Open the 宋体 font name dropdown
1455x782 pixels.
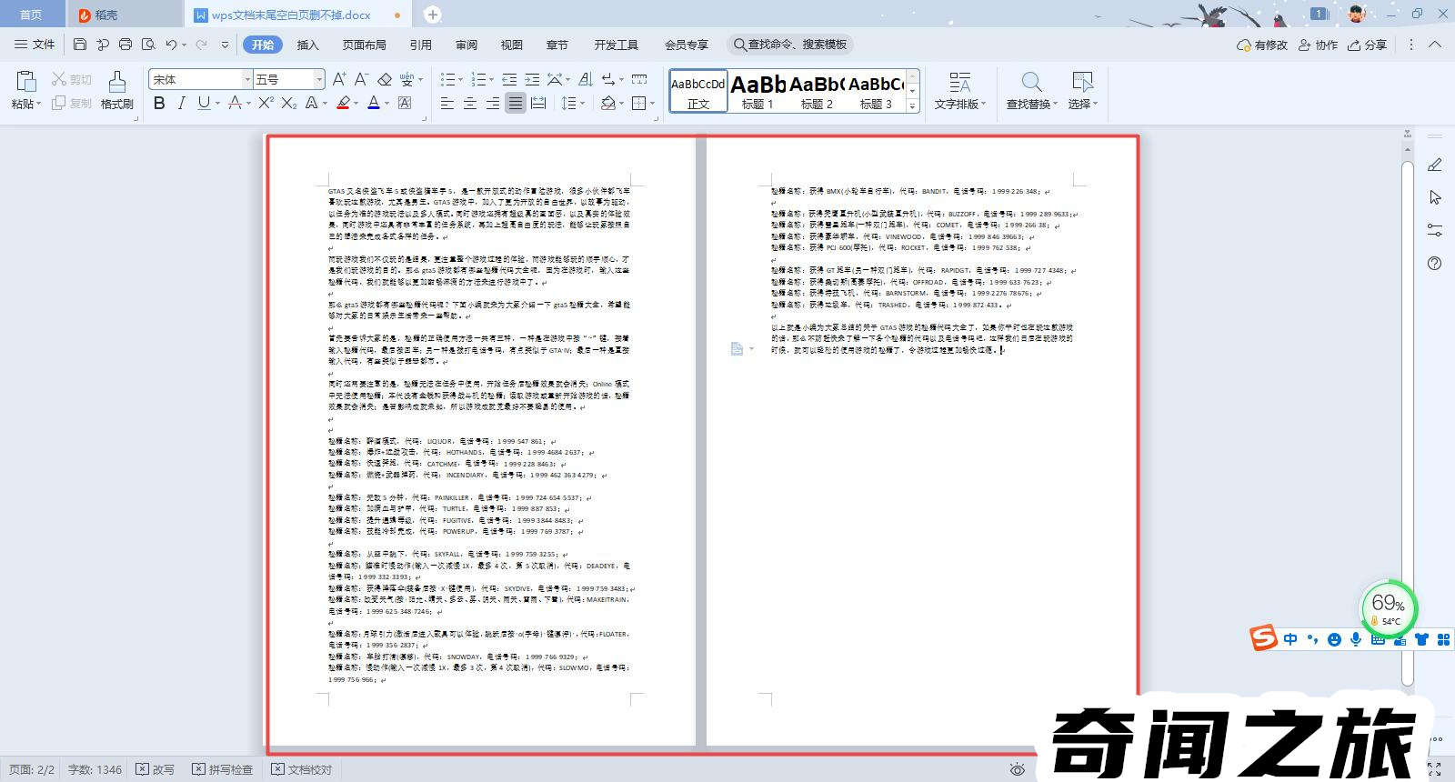[246, 80]
